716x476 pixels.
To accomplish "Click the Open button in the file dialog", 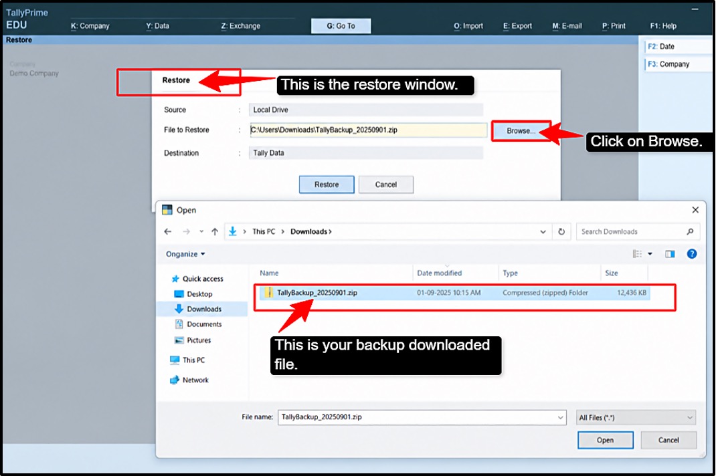I will coord(605,441).
